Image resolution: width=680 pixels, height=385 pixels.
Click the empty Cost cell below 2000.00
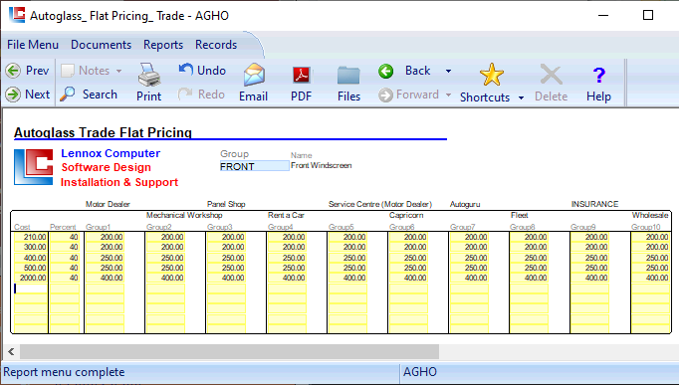(30, 289)
